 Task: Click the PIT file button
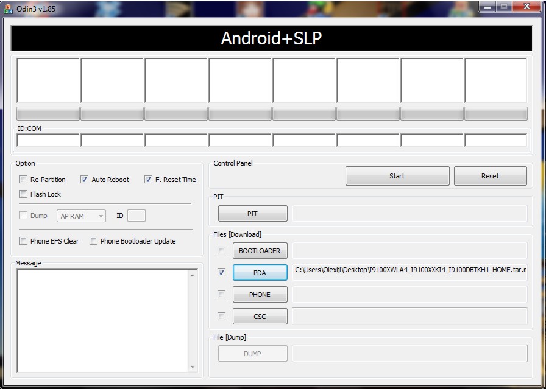click(253, 214)
